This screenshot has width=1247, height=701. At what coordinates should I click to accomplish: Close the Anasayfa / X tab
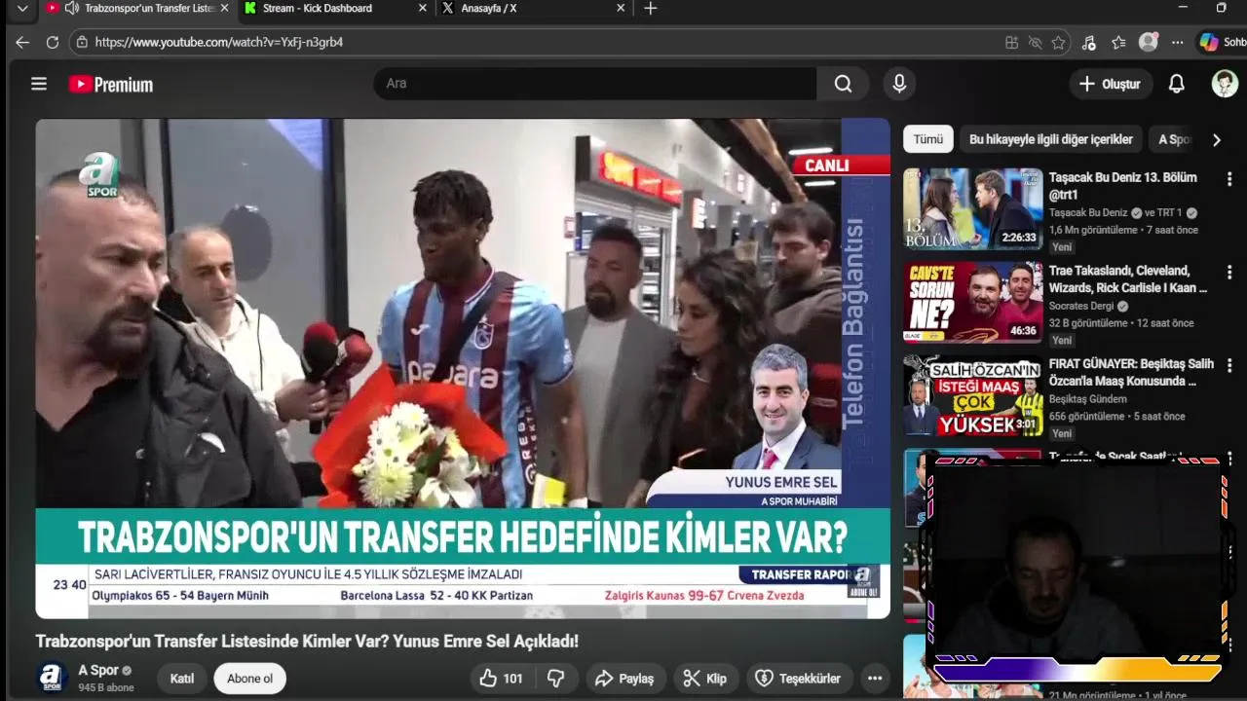tap(621, 8)
